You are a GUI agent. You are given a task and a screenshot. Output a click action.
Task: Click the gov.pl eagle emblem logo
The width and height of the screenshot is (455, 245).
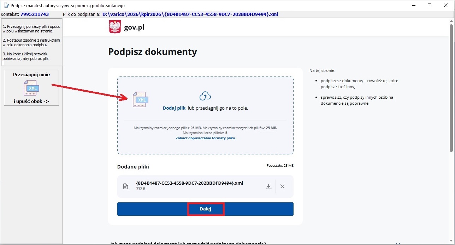pyautogui.click(x=115, y=27)
